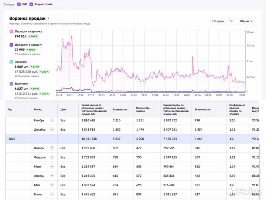This screenshot has height=200, width=266.
Task: Toggle the Перешли в карточку series checkbox
Action: [x=11, y=31]
